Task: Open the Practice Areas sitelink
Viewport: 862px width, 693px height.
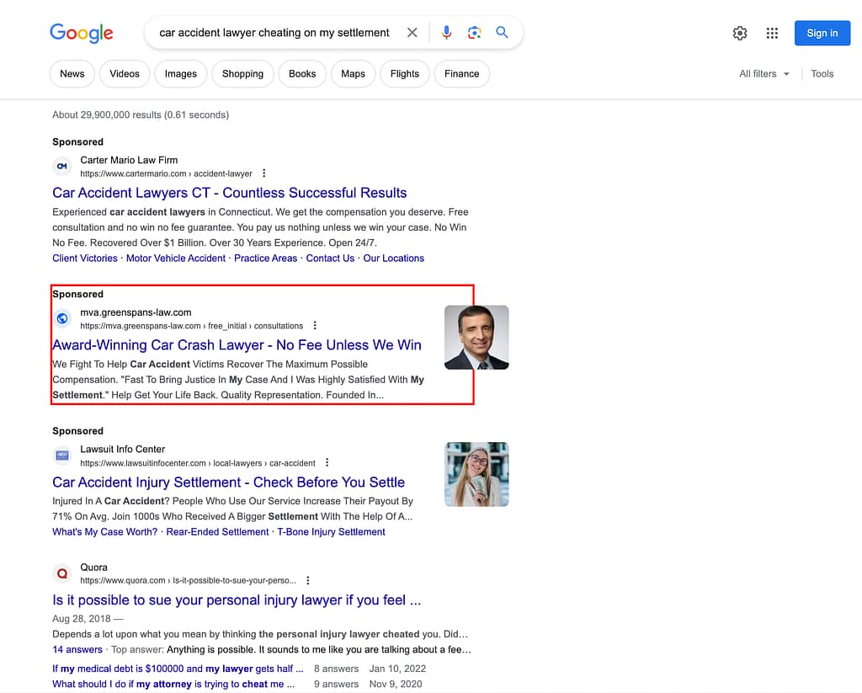Action: [x=265, y=258]
